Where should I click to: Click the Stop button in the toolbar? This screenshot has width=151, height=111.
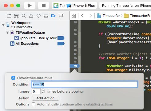(44, 6)
